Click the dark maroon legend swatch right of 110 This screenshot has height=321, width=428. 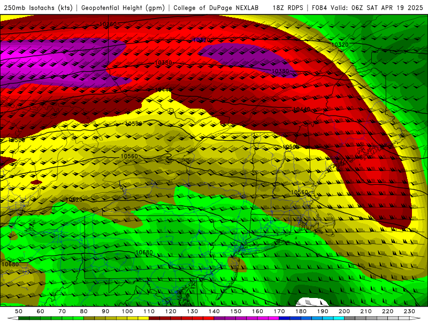155,318
